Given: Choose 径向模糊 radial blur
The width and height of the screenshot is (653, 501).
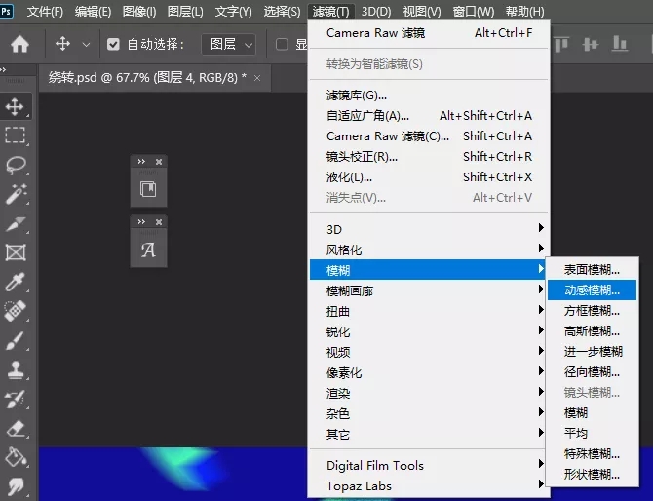Looking at the screenshot, I should pos(592,371).
